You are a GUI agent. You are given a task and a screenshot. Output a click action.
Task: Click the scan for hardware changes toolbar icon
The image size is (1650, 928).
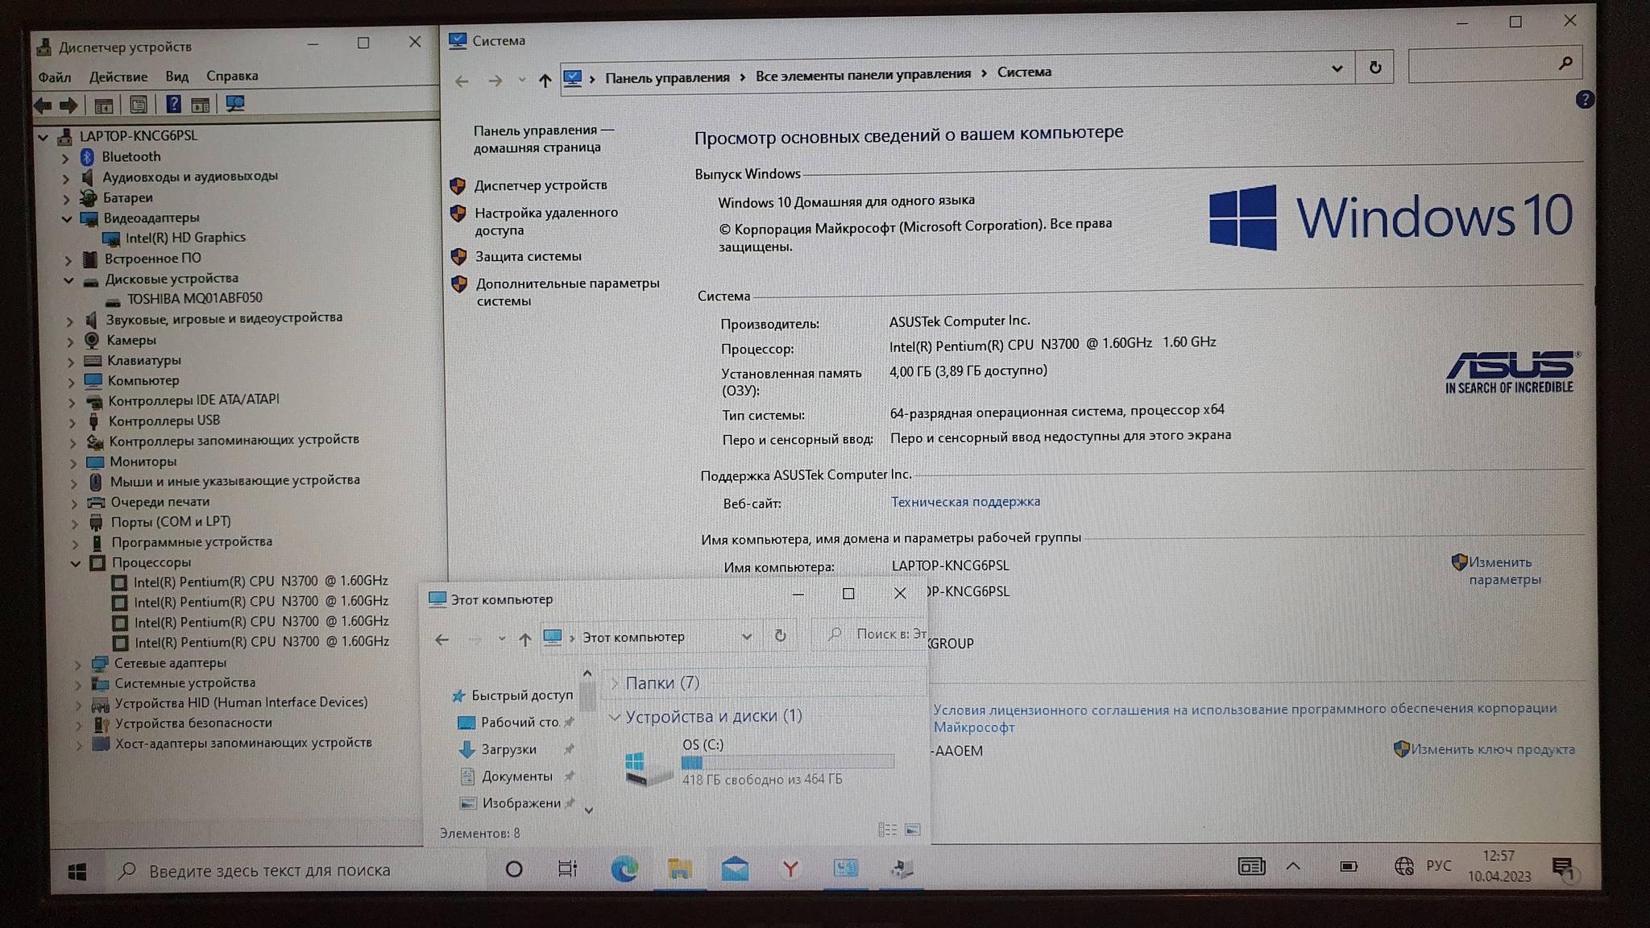(235, 104)
